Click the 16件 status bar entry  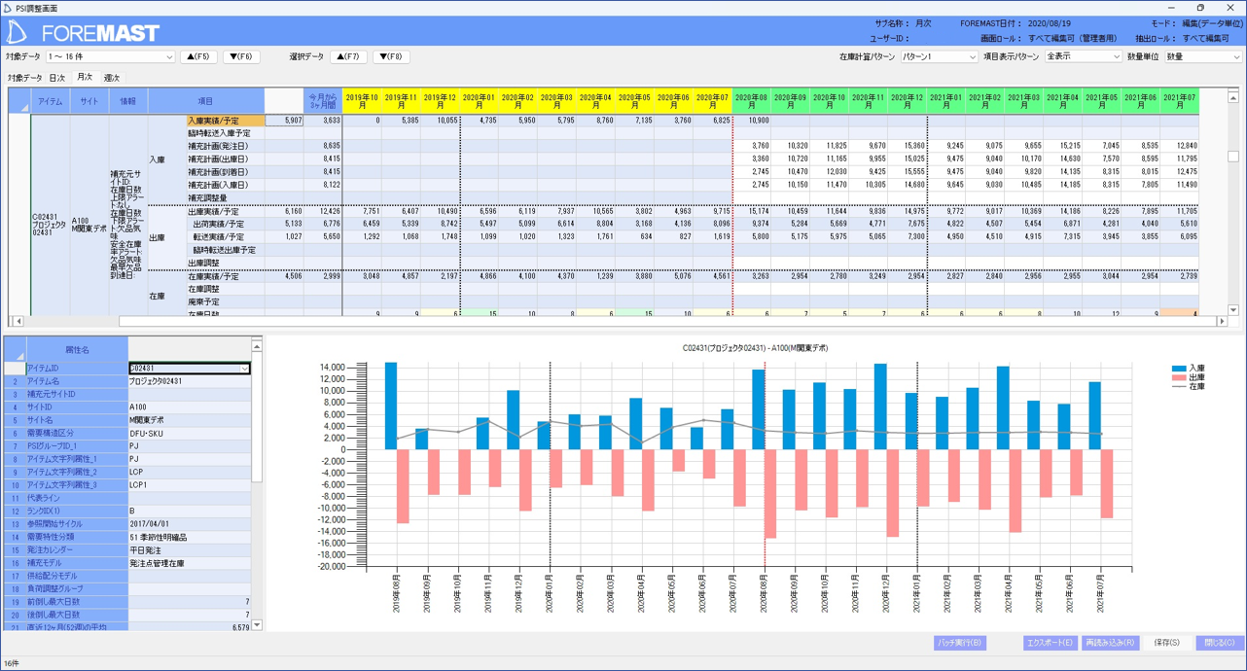point(12,663)
